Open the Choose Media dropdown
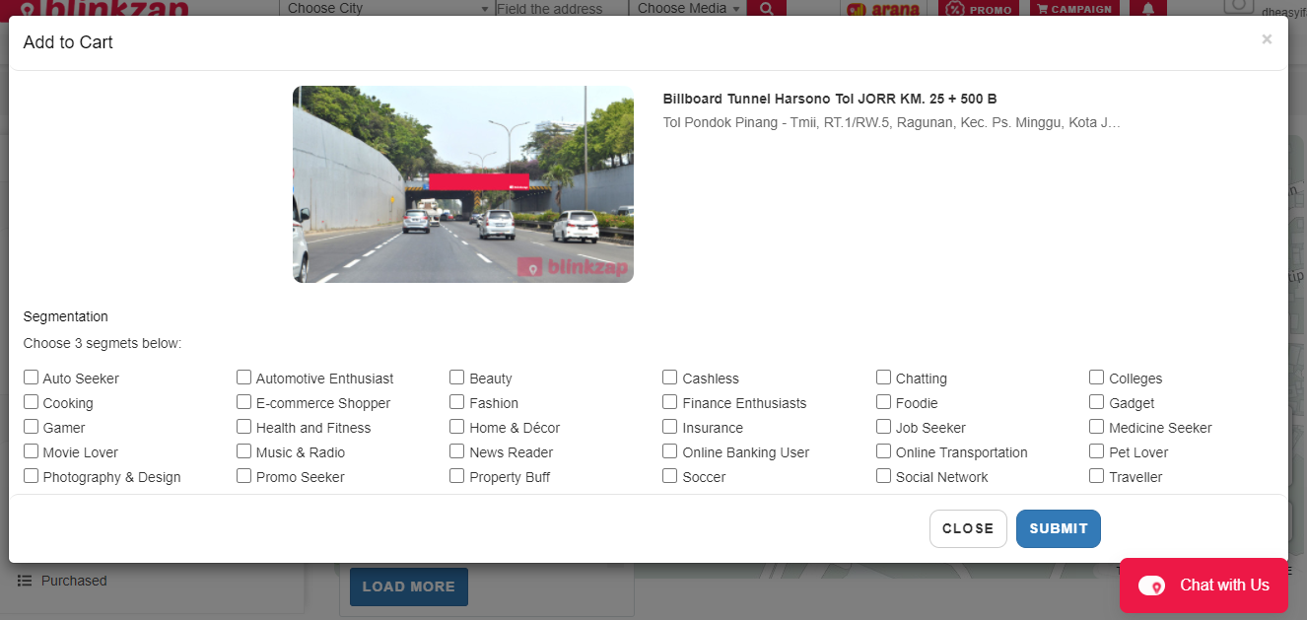The height and width of the screenshot is (620, 1307). click(687, 8)
